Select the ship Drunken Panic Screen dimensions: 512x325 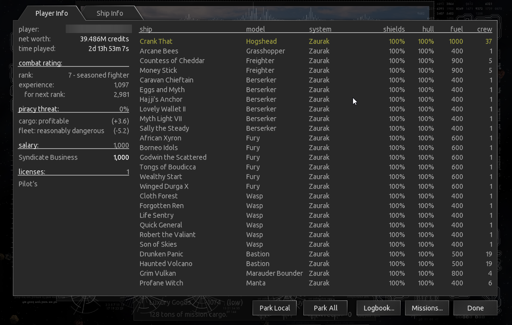pos(316,254)
